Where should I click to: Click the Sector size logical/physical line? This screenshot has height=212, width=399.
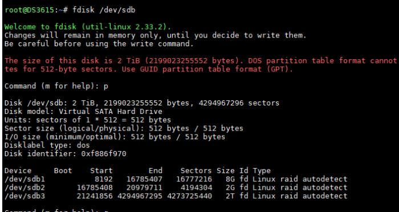(x=124, y=128)
